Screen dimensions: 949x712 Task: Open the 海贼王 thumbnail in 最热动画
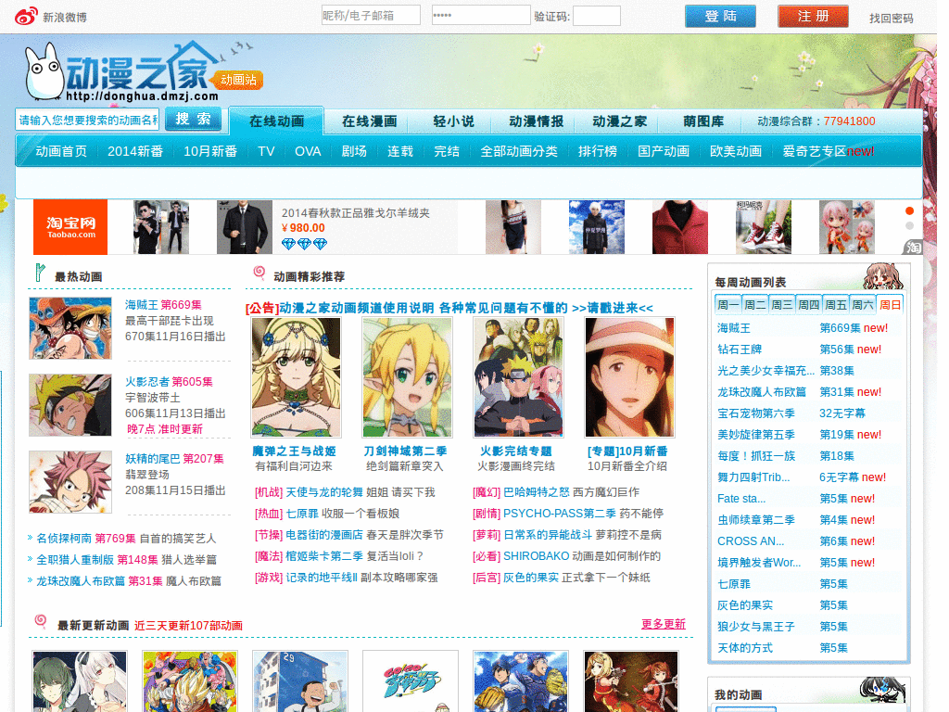(x=70, y=328)
